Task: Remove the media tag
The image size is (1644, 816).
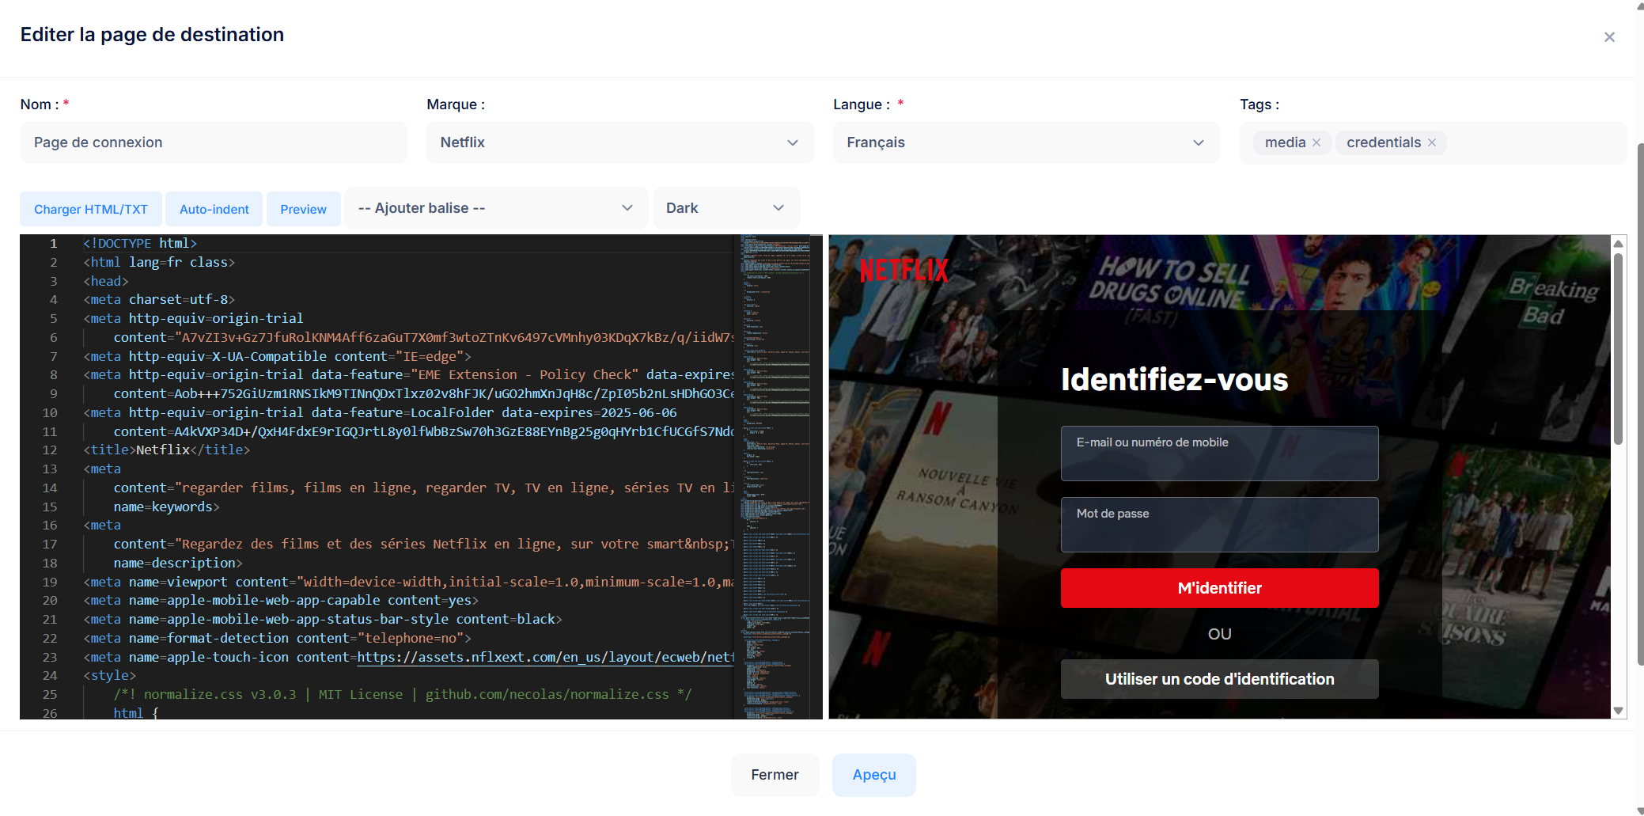Action: pos(1316,142)
